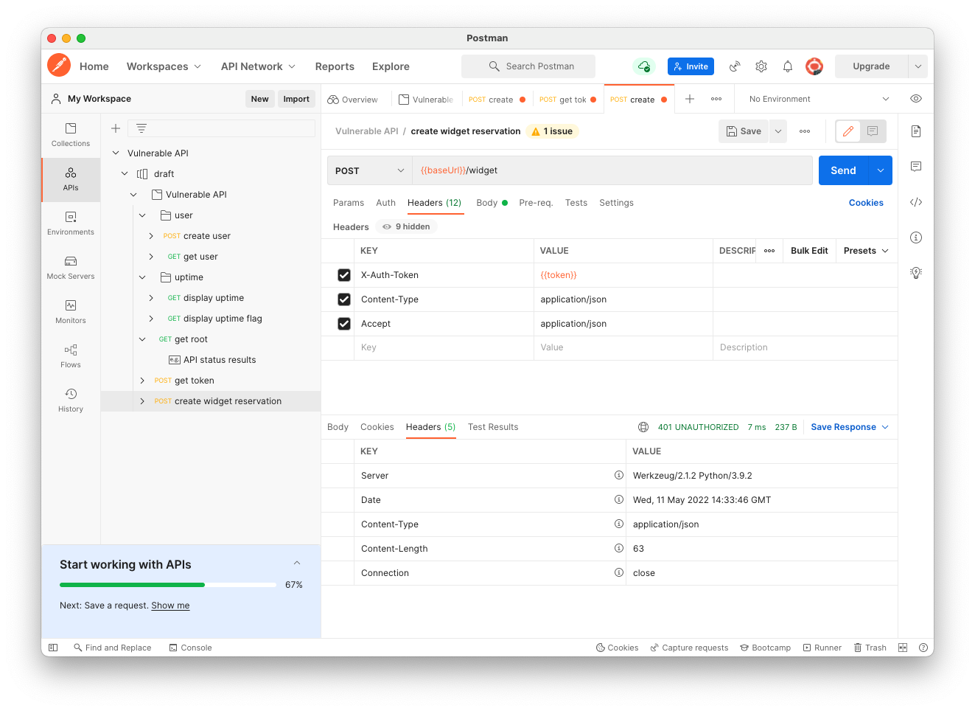The width and height of the screenshot is (975, 711).
Task: Open the code snippet icon
Action: click(916, 202)
